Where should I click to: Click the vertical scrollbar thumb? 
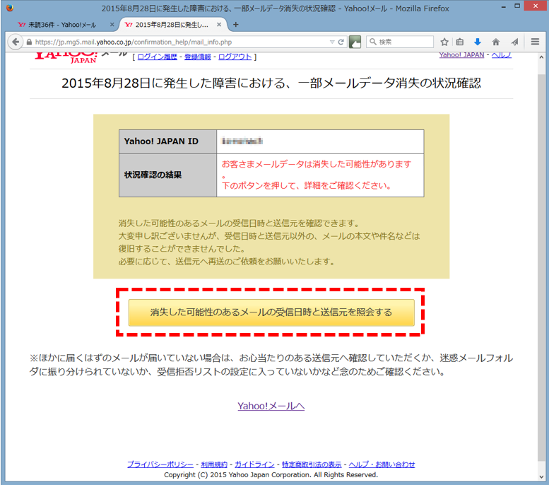click(x=541, y=267)
